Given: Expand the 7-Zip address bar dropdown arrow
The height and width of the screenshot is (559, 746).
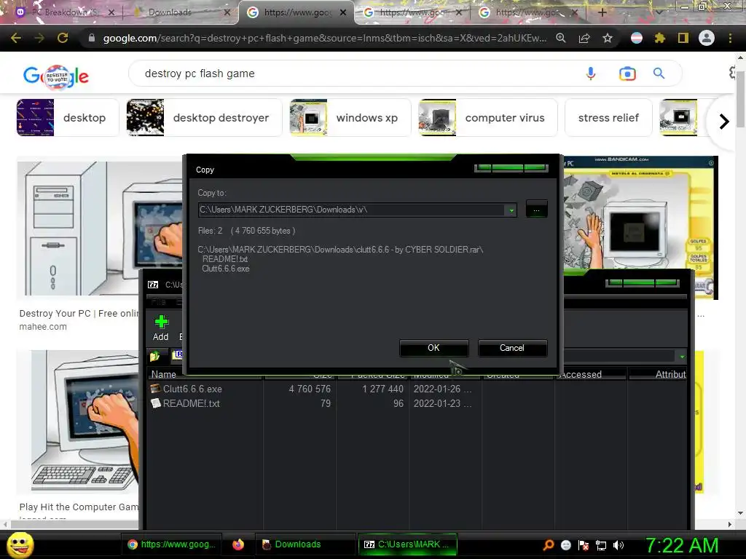Looking at the screenshot, I should tap(682, 357).
